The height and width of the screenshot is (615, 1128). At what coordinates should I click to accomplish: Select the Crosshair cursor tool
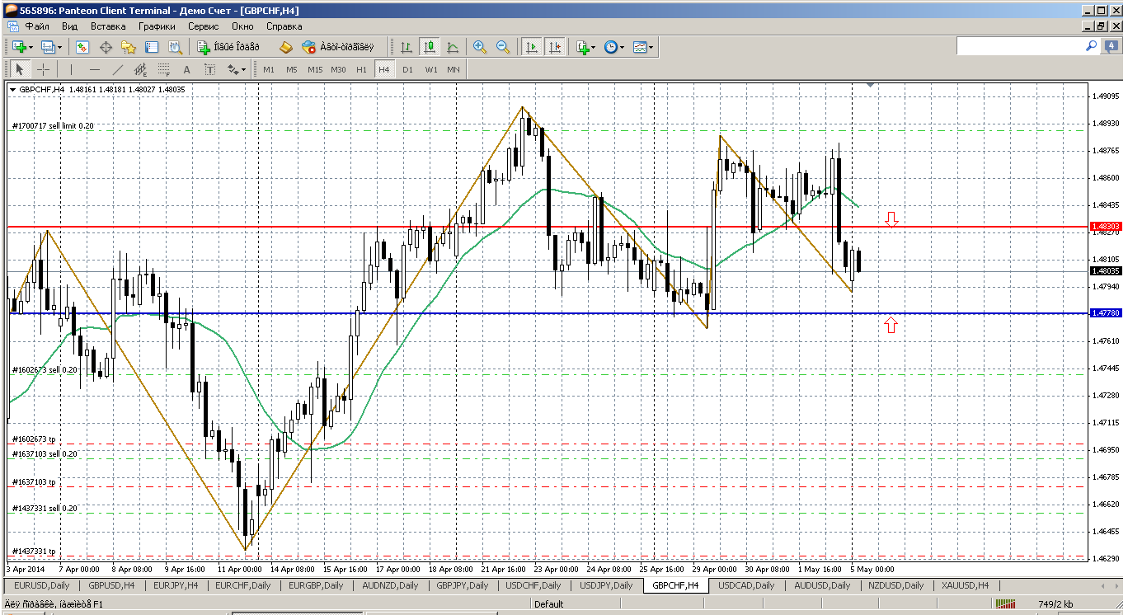tap(44, 69)
